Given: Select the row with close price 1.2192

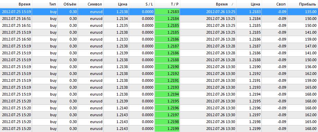Looking at the screenshot, I should [159, 74].
